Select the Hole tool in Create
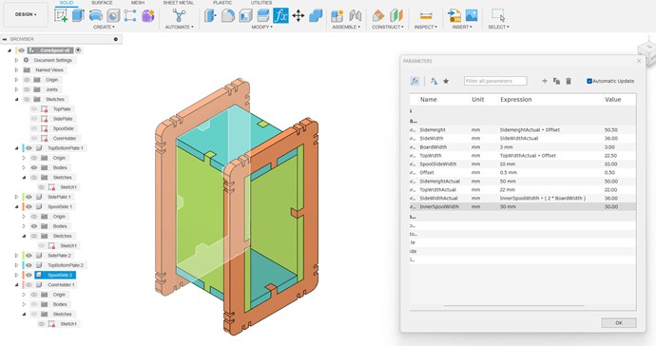The height and width of the screenshot is (346, 656). (113, 16)
